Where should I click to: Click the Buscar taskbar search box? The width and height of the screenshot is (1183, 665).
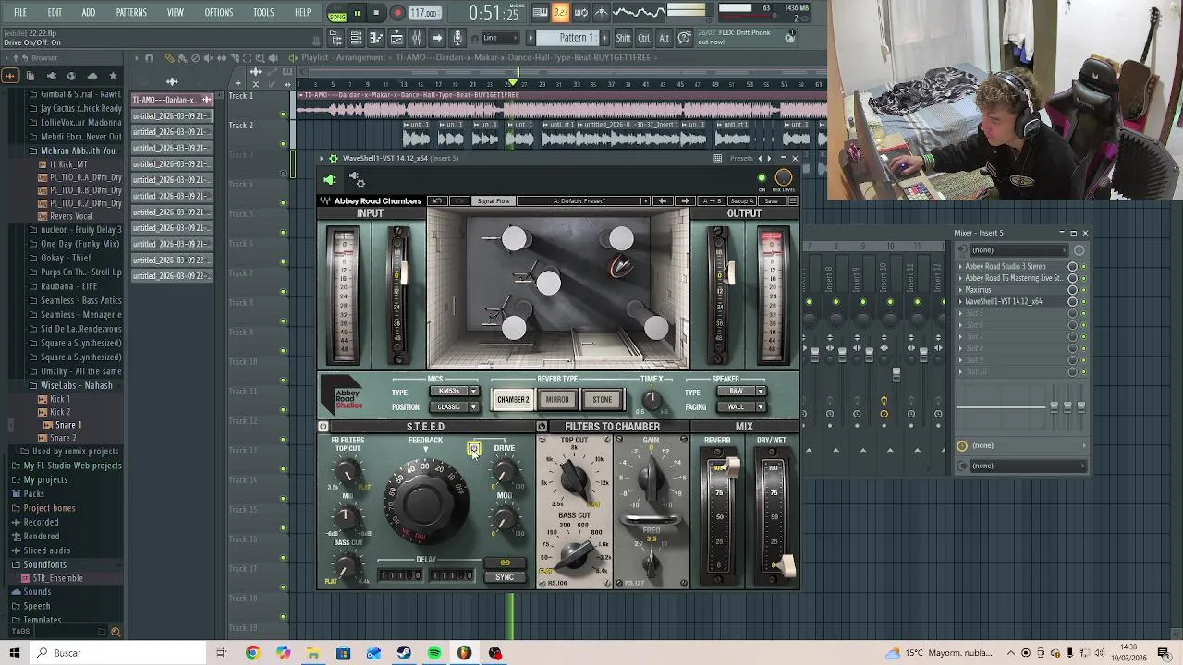(118, 653)
